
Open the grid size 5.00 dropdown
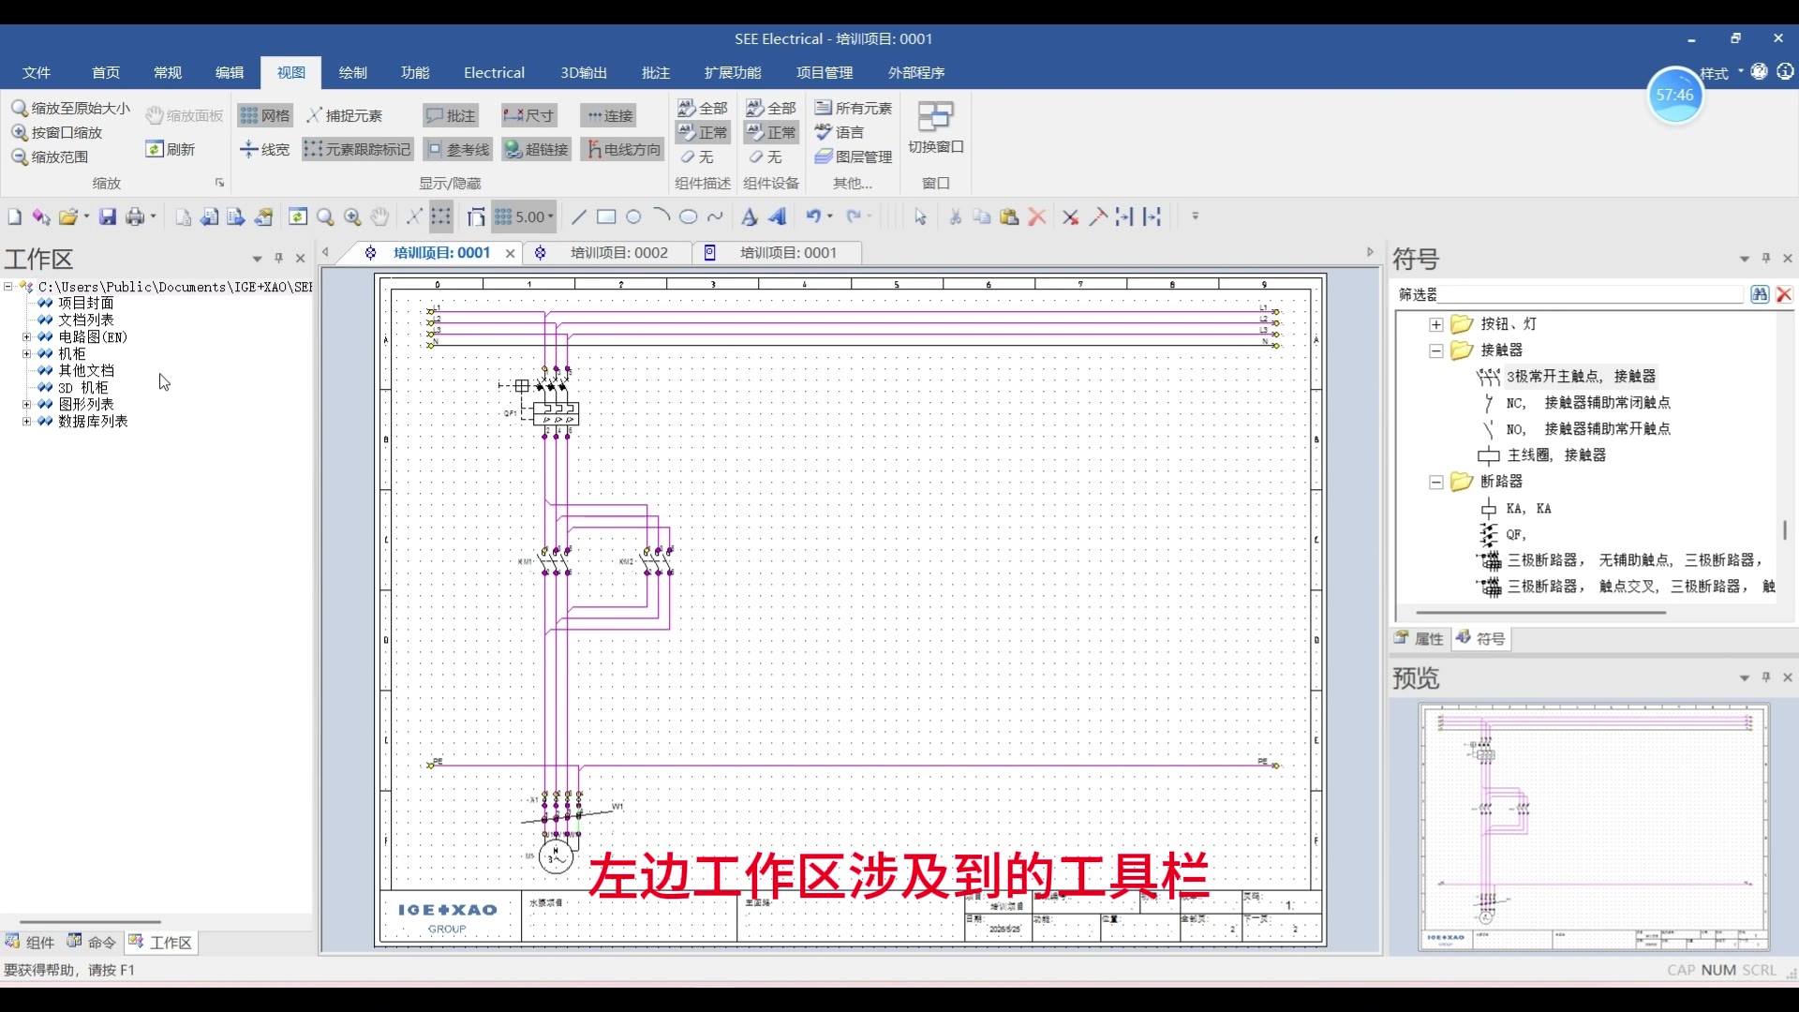coord(551,217)
